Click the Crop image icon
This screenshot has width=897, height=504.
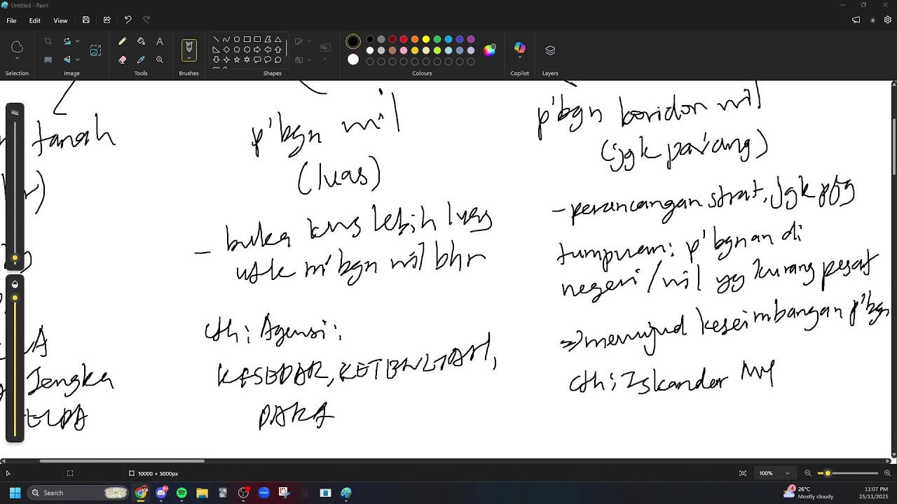tap(48, 42)
